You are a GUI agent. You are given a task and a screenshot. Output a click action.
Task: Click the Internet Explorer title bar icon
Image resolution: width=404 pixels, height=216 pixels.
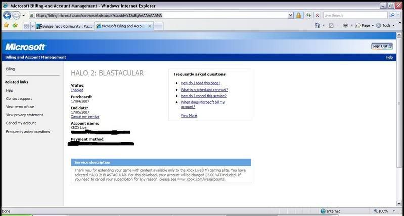pos(5,6)
